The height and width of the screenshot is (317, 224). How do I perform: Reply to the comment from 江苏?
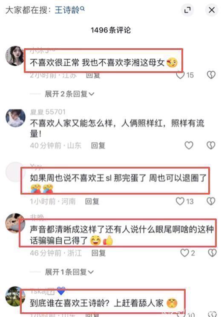point(93,75)
